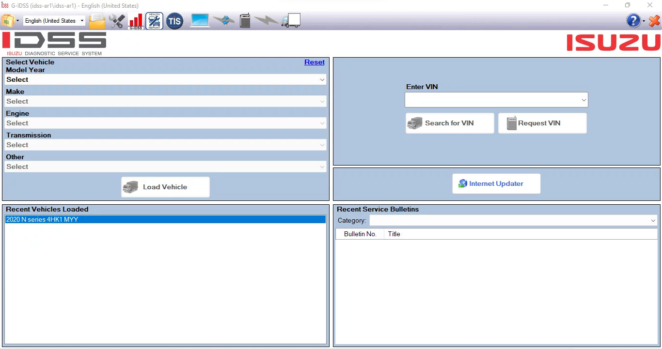Click the Internet Updater button
Viewport: 662px width, 349px height.
click(x=496, y=183)
